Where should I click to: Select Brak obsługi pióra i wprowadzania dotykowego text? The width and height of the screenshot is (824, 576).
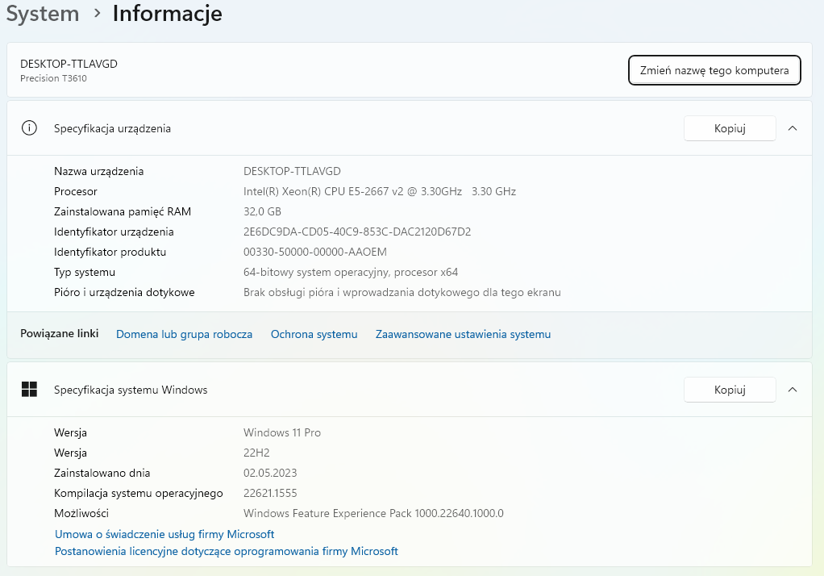[x=402, y=292]
